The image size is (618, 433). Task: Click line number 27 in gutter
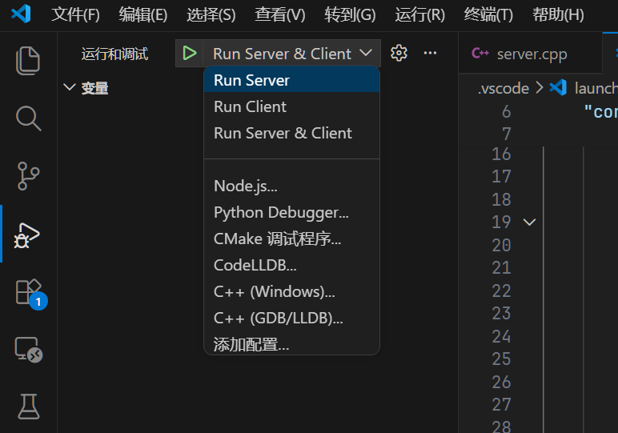coord(501,404)
